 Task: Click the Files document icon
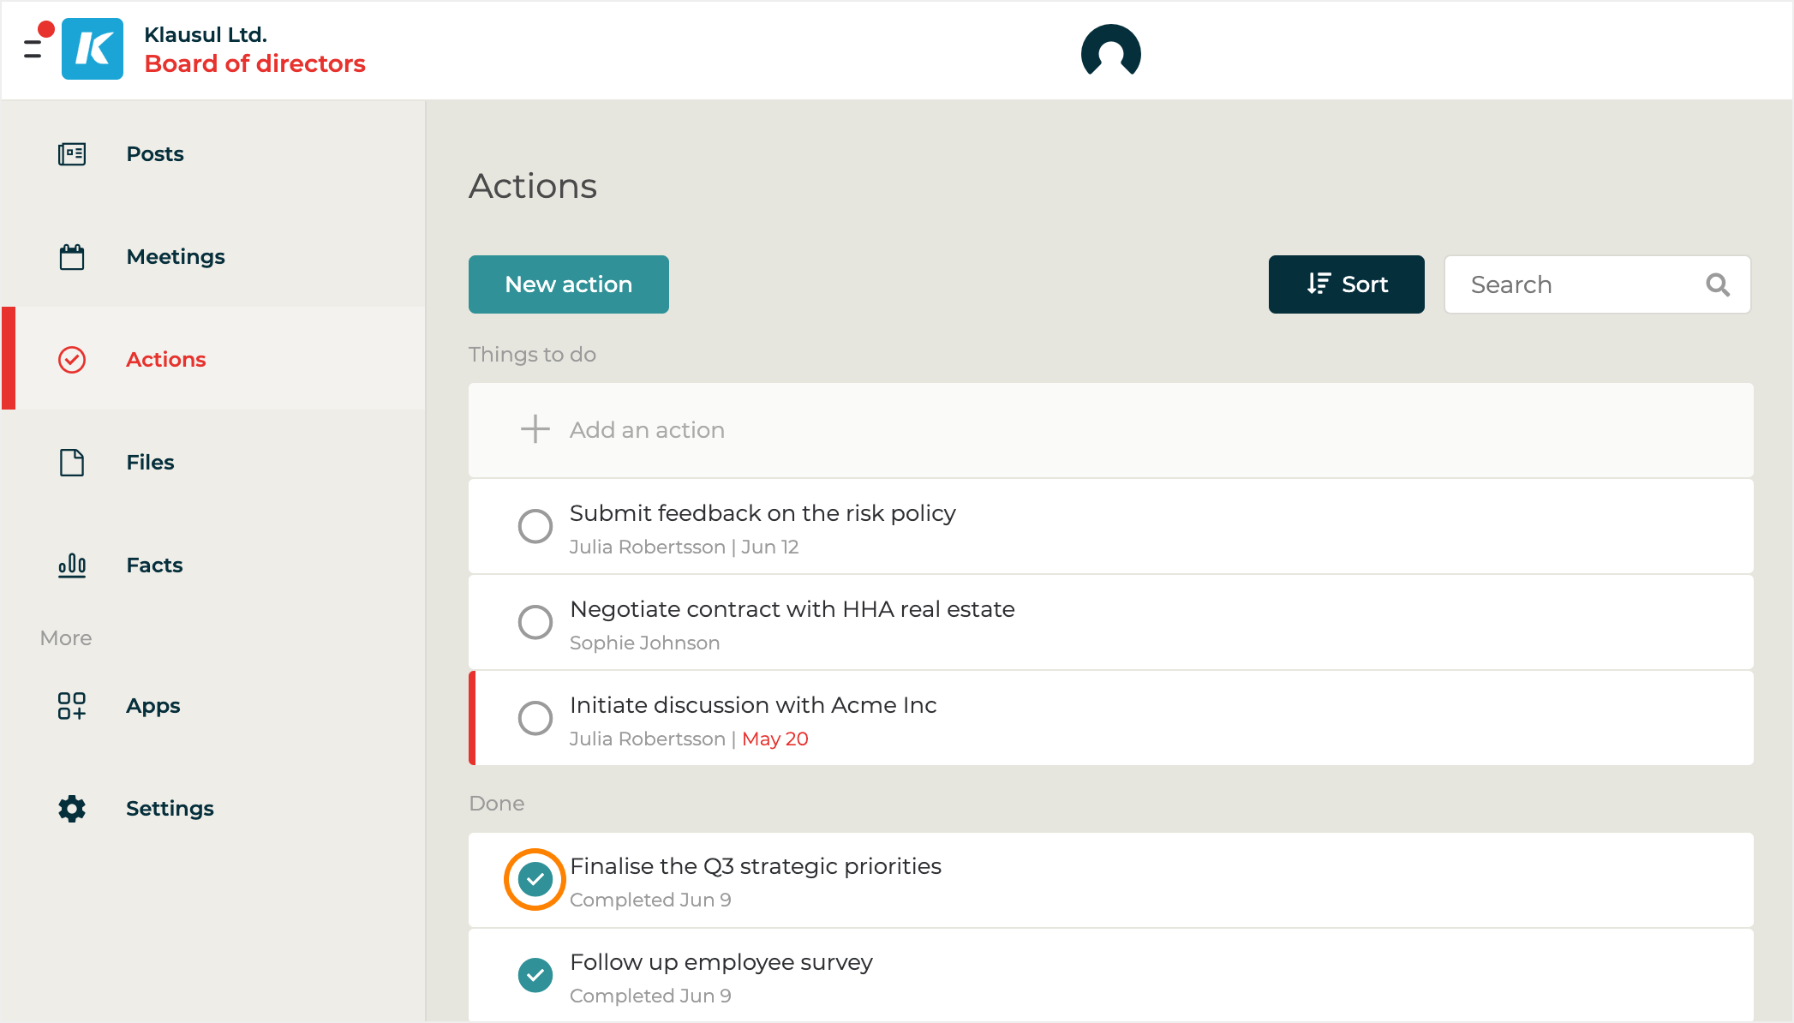click(x=72, y=463)
